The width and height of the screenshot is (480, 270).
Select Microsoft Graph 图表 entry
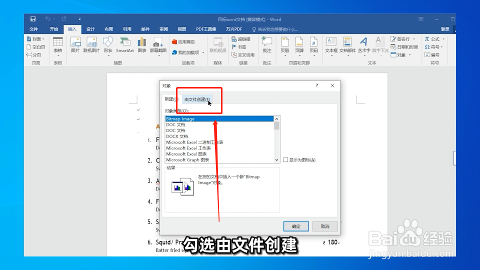coord(219,160)
